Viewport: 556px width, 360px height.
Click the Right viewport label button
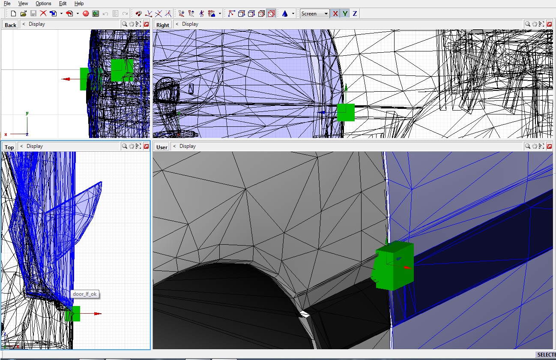[162, 25]
